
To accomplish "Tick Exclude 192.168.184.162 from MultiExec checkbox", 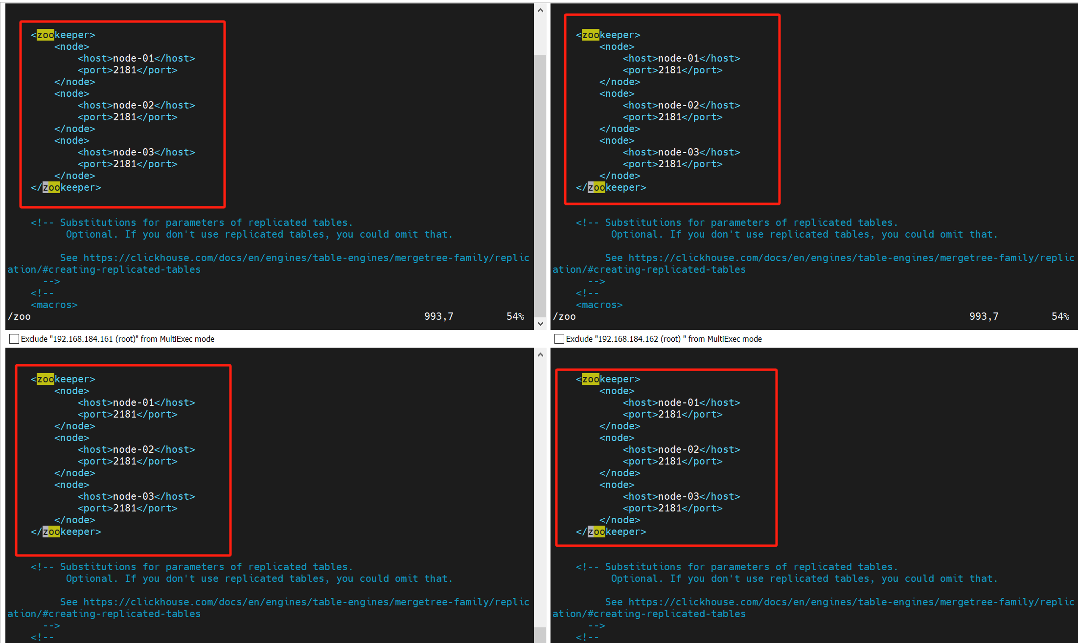I will tap(559, 339).
